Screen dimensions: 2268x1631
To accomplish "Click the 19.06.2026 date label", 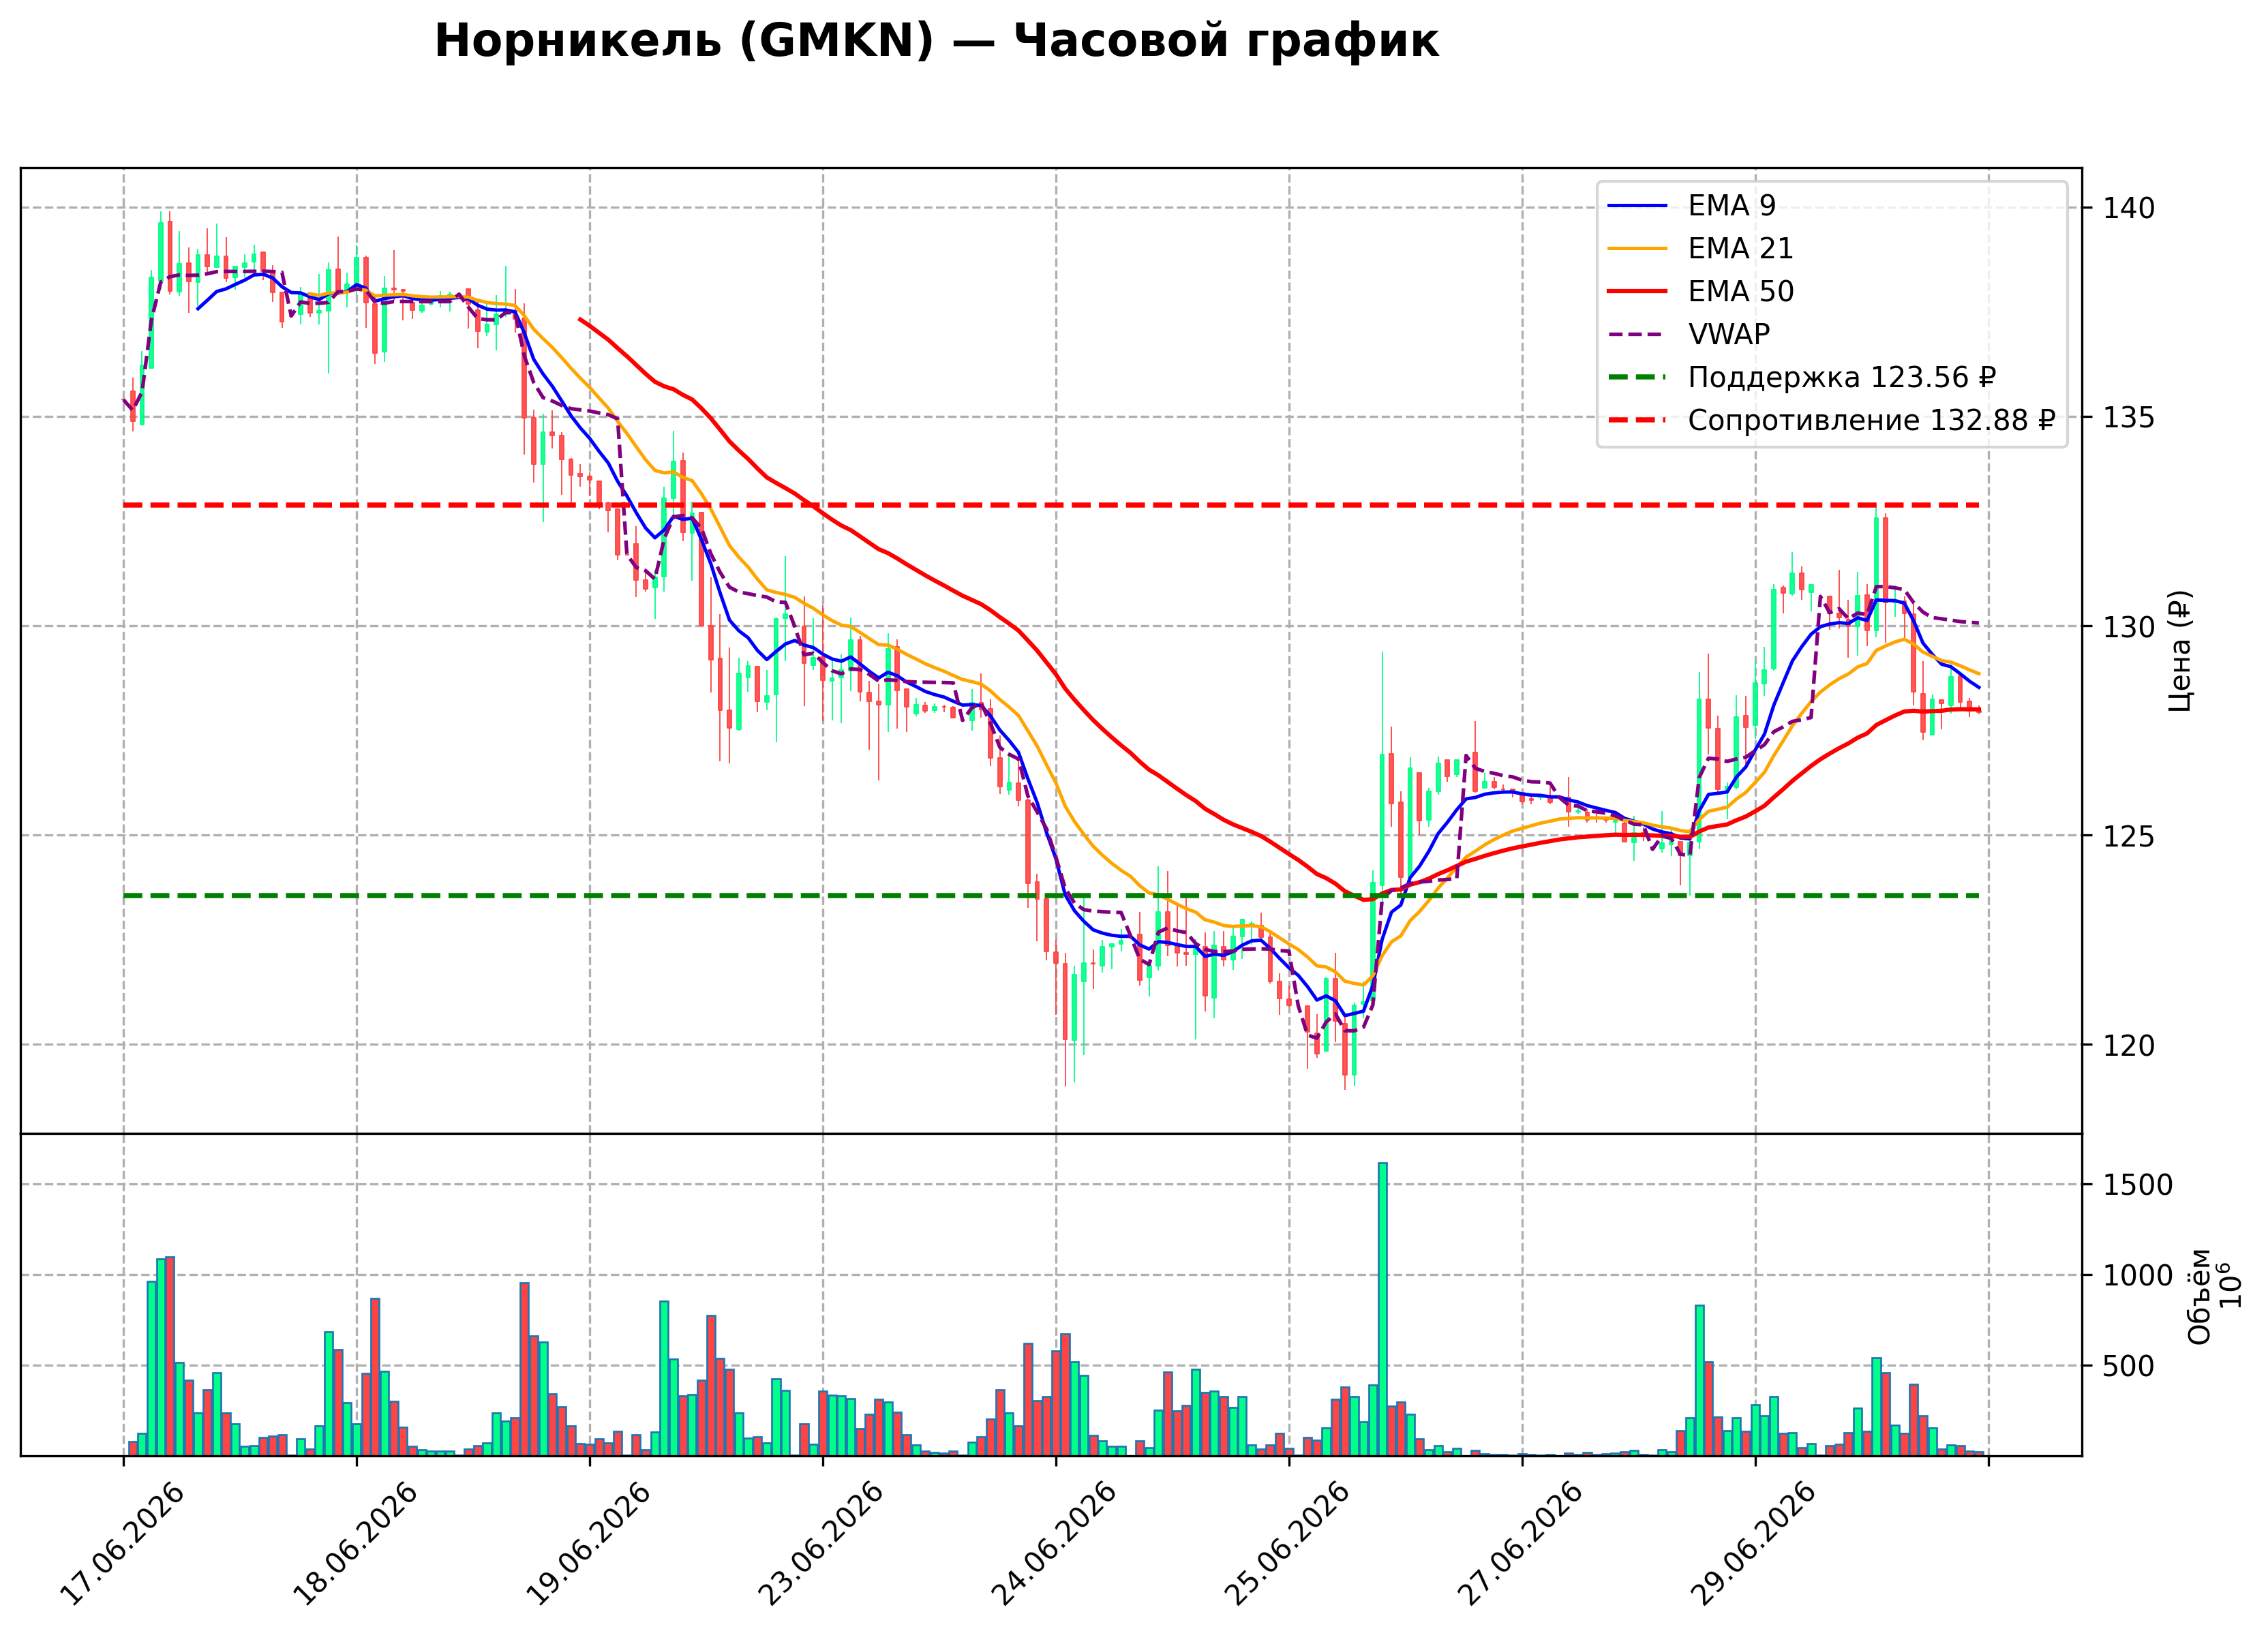I will pyautogui.click(x=588, y=1545).
